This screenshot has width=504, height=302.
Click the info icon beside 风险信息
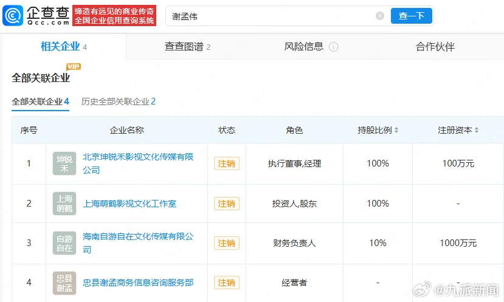click(x=333, y=47)
